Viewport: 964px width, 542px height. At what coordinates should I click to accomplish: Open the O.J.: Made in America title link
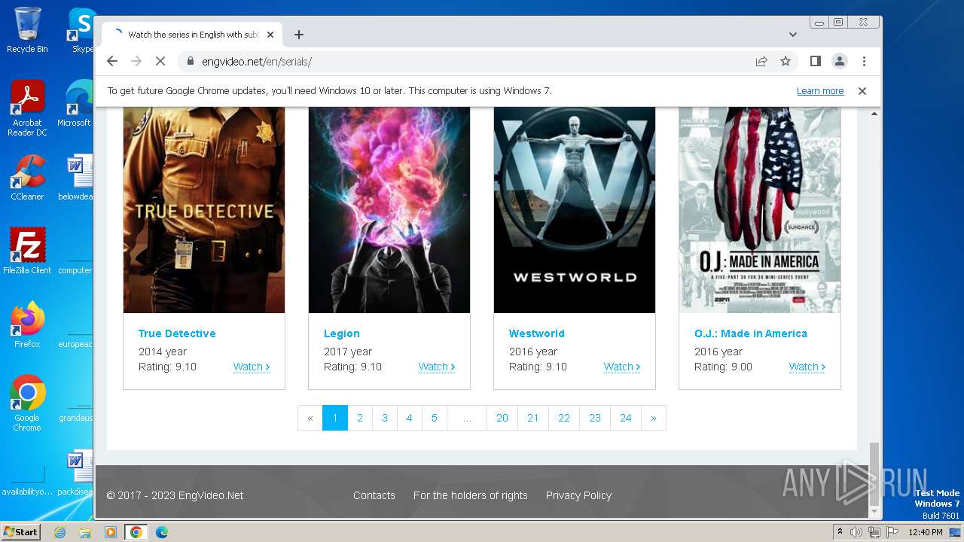tap(751, 333)
